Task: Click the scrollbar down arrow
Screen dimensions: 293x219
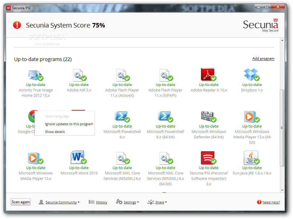Action: (x=282, y=190)
